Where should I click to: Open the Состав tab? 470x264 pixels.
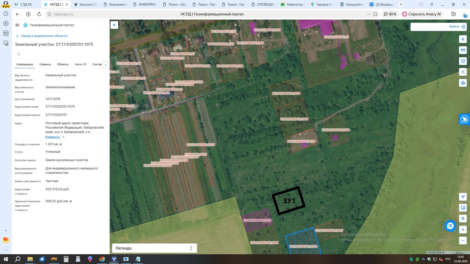coord(97,65)
